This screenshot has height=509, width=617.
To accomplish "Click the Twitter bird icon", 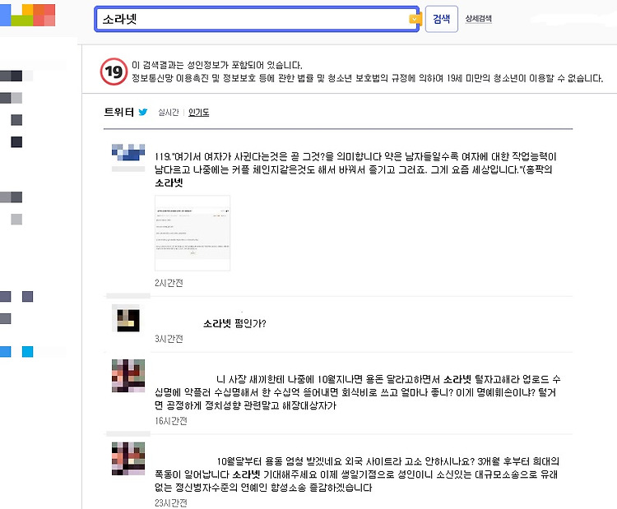I will [143, 112].
